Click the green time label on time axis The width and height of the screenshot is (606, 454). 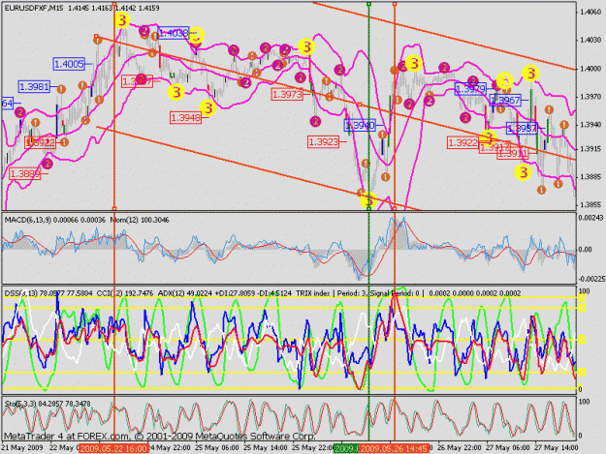click(x=346, y=448)
